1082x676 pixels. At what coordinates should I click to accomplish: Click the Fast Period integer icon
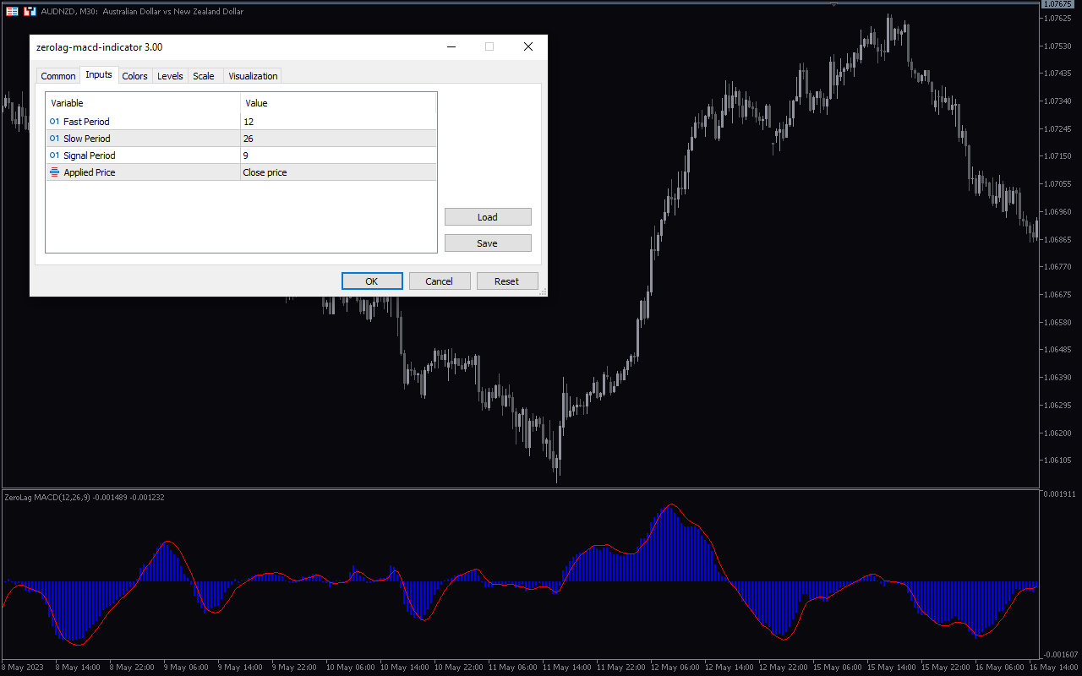click(55, 122)
